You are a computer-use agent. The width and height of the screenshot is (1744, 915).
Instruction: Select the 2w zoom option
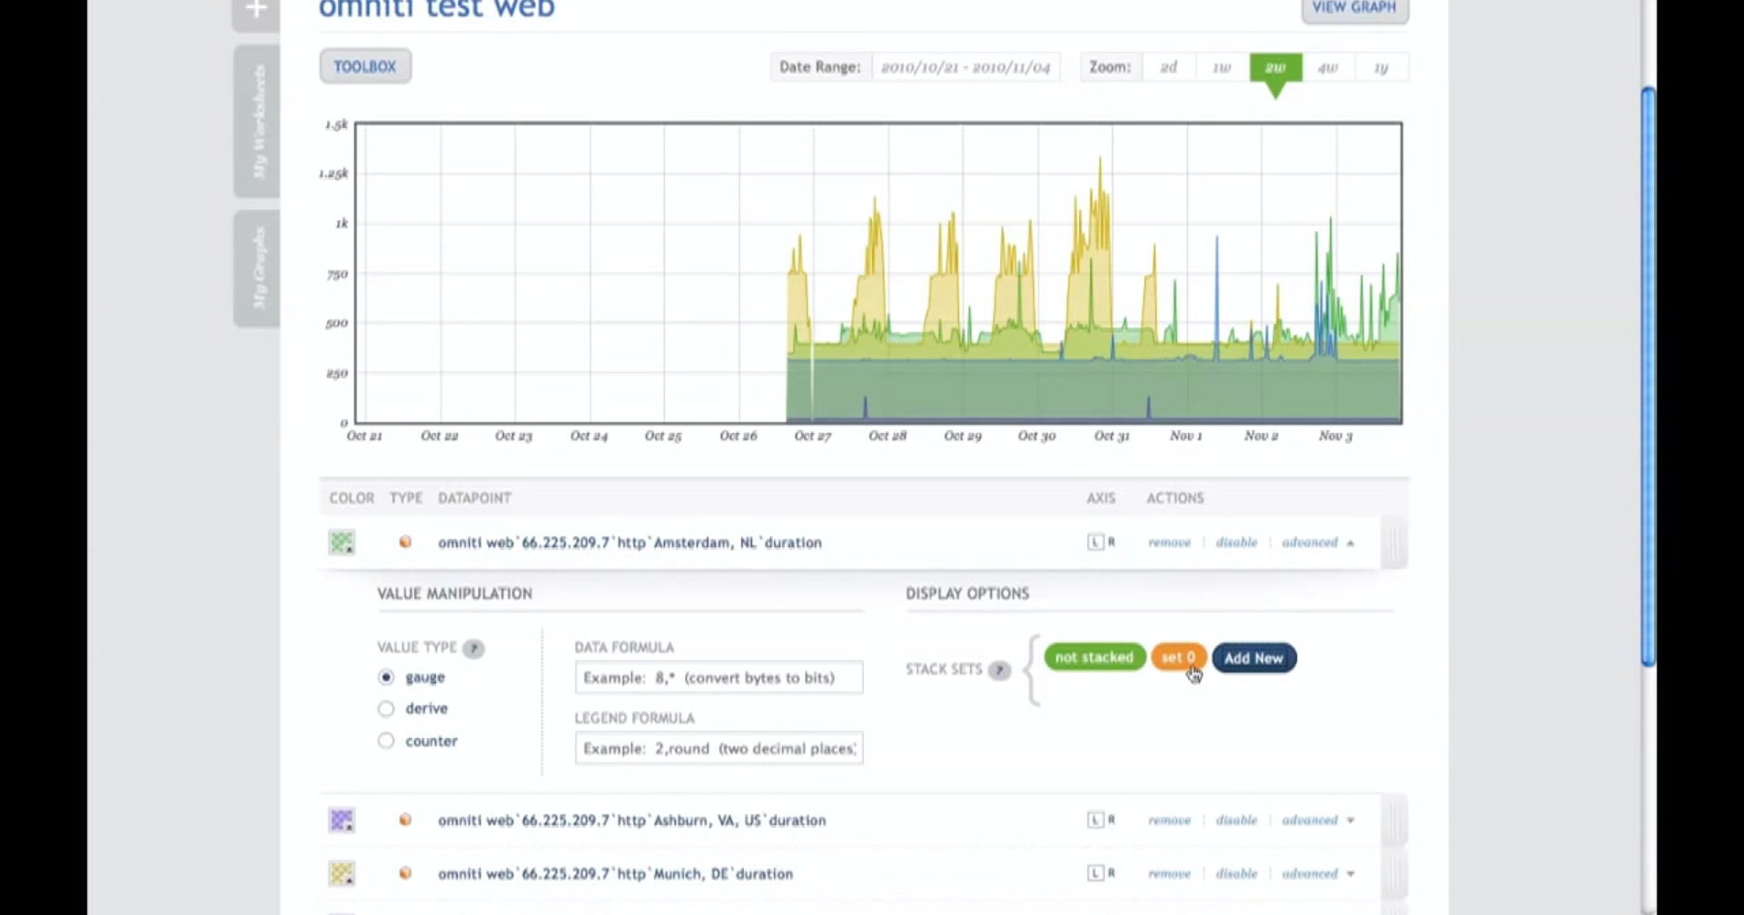point(1275,67)
